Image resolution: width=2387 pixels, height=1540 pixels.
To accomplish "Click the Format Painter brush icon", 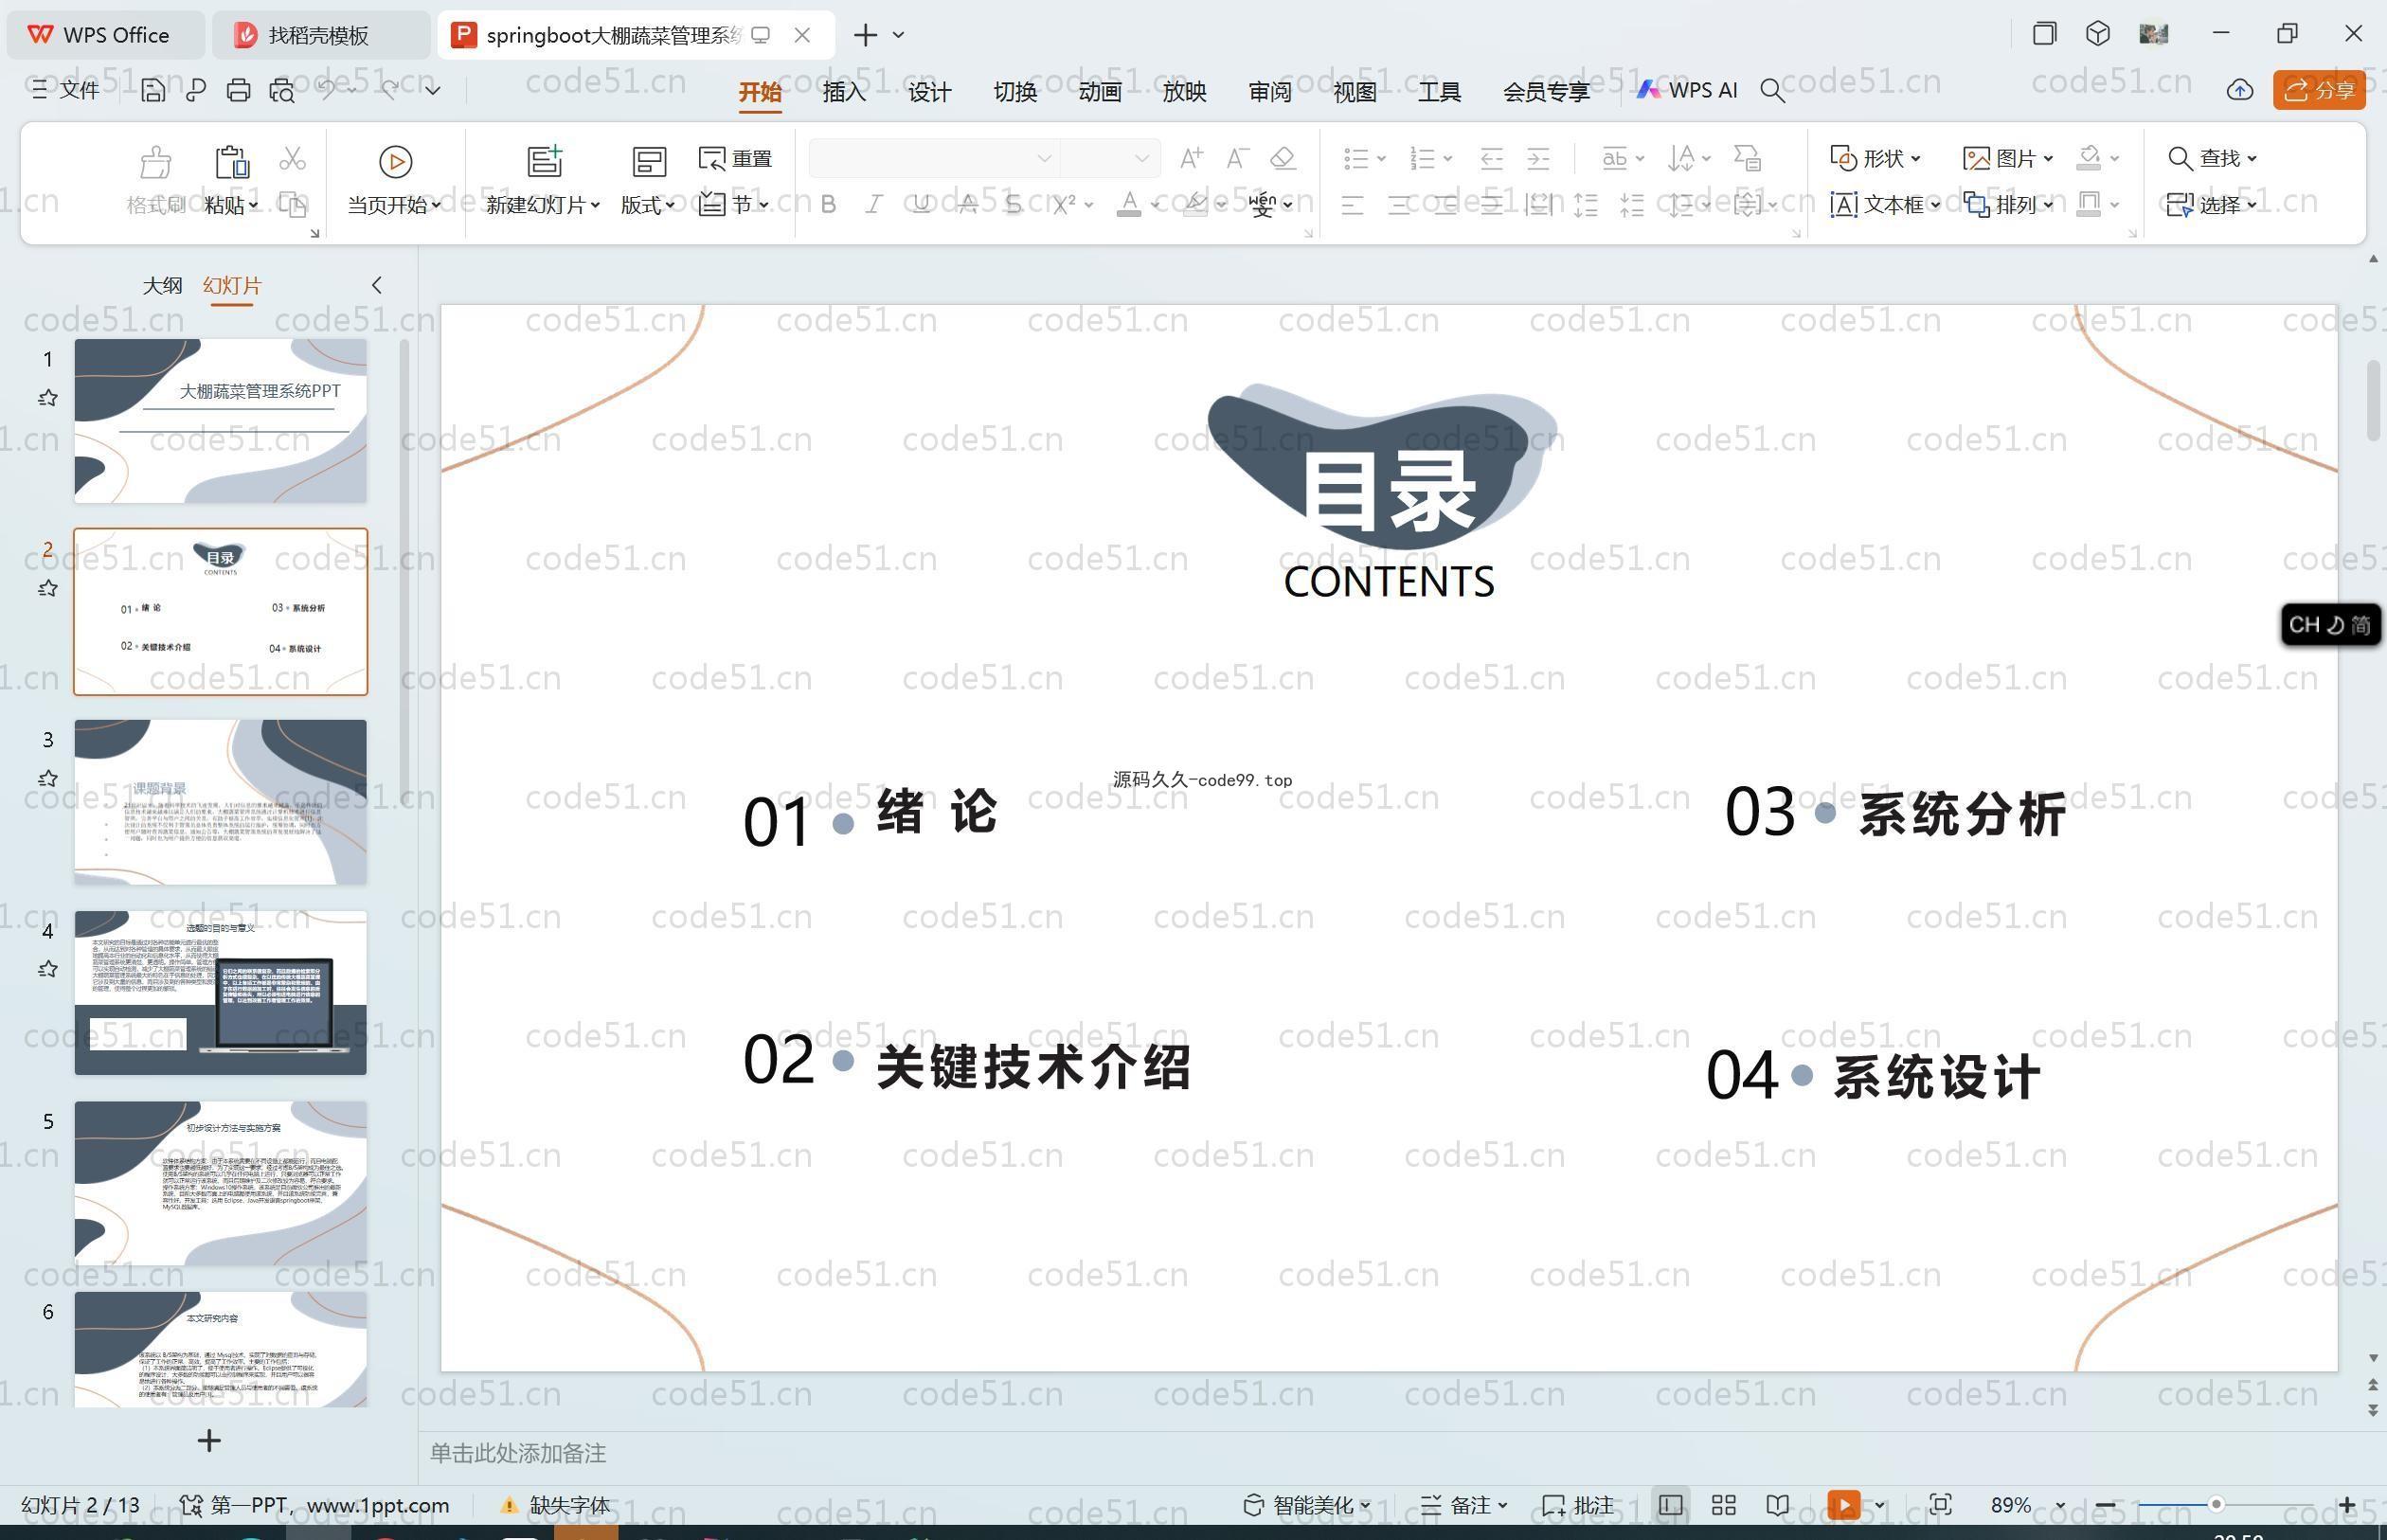I will [155, 160].
